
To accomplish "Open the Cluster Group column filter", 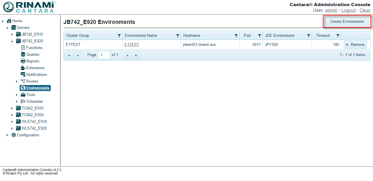I will 119,36.
